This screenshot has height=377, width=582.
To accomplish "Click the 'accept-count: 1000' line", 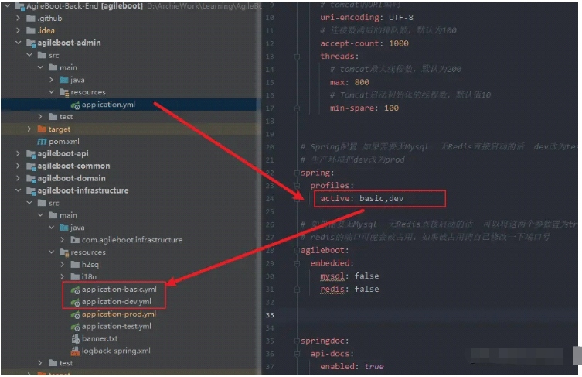I will pyautogui.click(x=365, y=43).
